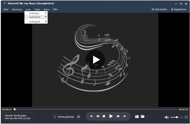The height and width of the screenshot is (124, 190).
Task: Open the Steuerung menu
Action: pyautogui.click(x=17, y=9)
